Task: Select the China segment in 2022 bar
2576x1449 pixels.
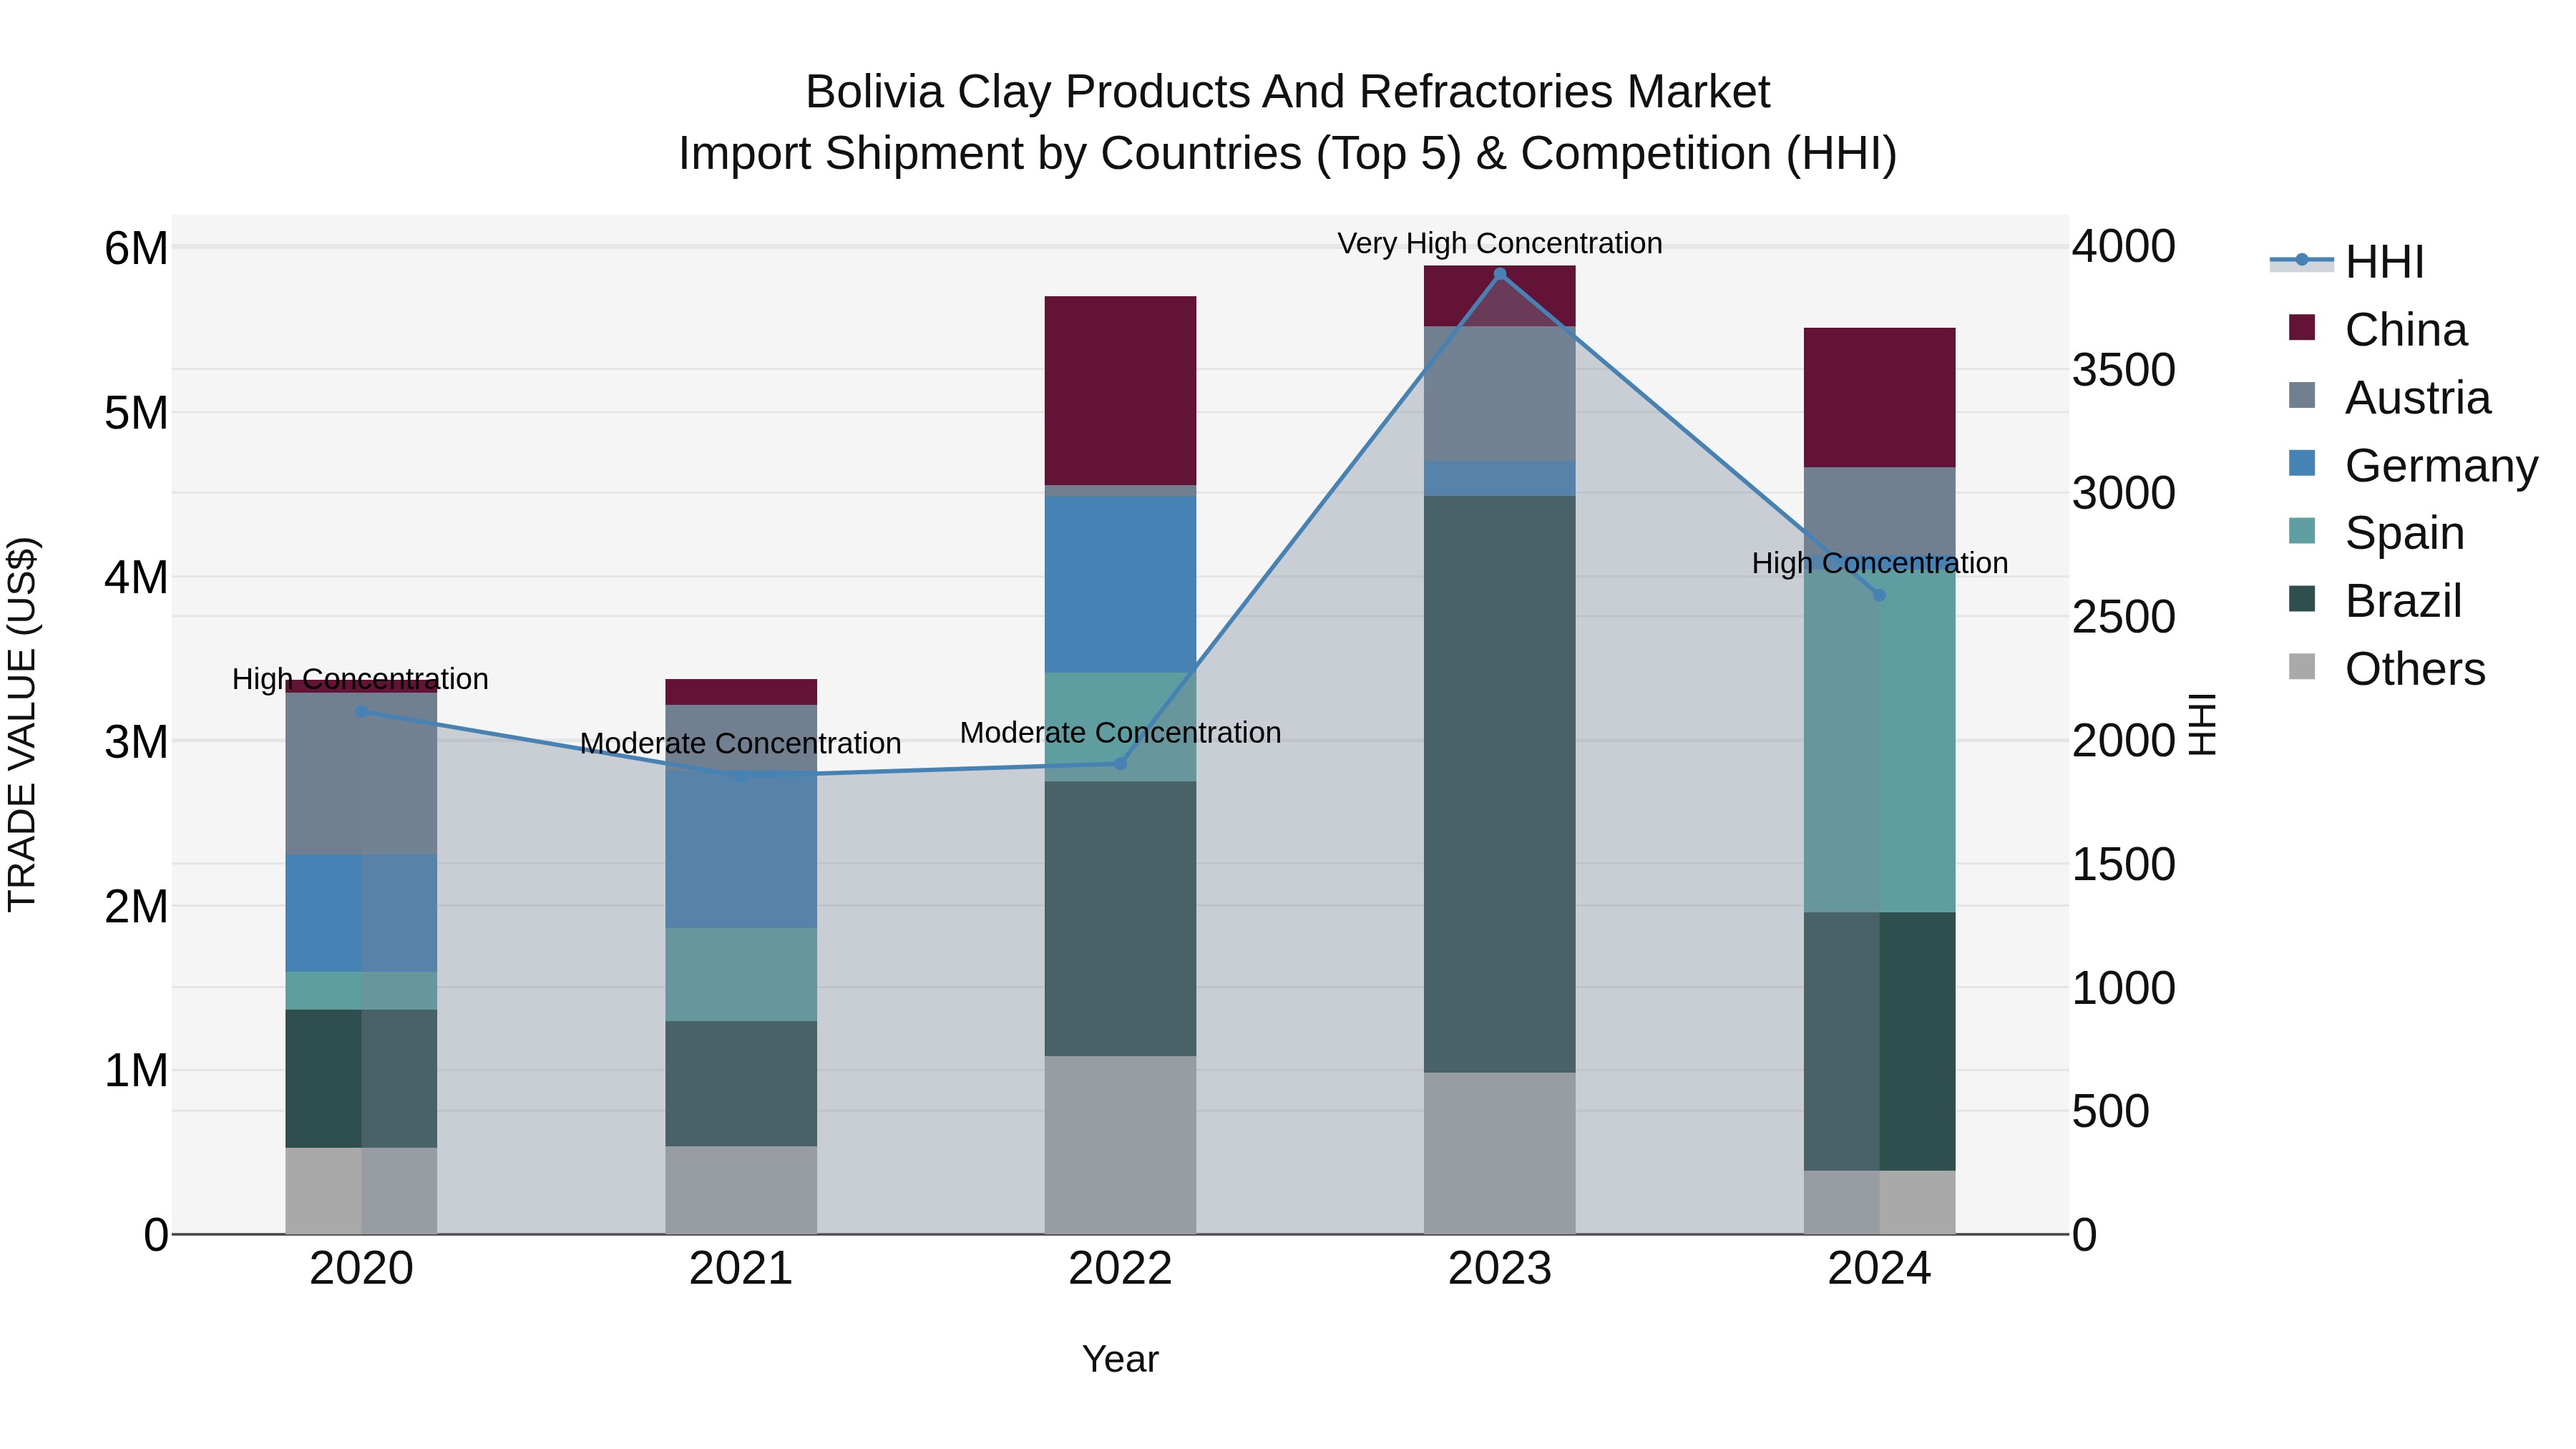Action: click(1120, 391)
